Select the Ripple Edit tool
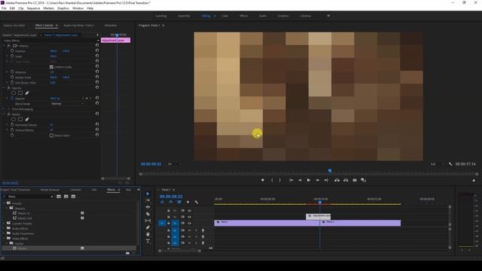 [148, 207]
